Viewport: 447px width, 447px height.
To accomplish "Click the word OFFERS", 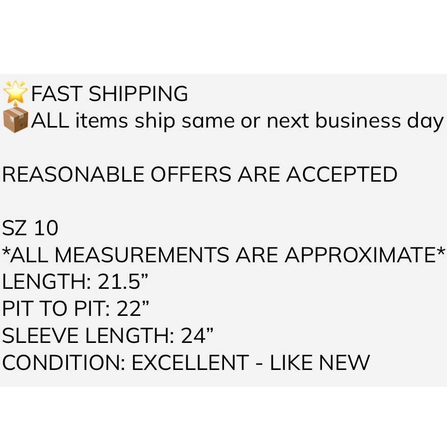I will click(x=191, y=174).
